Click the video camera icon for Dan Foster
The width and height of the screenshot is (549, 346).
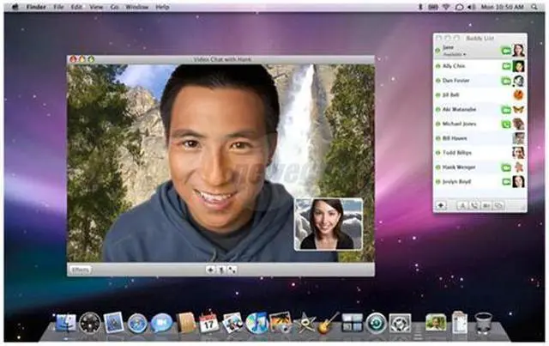(x=506, y=81)
